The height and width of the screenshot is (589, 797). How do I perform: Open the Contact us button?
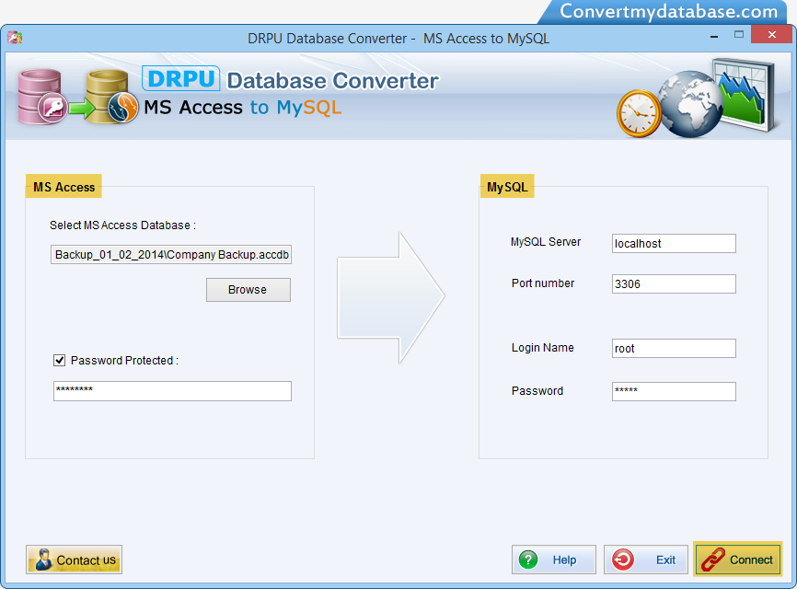click(75, 560)
